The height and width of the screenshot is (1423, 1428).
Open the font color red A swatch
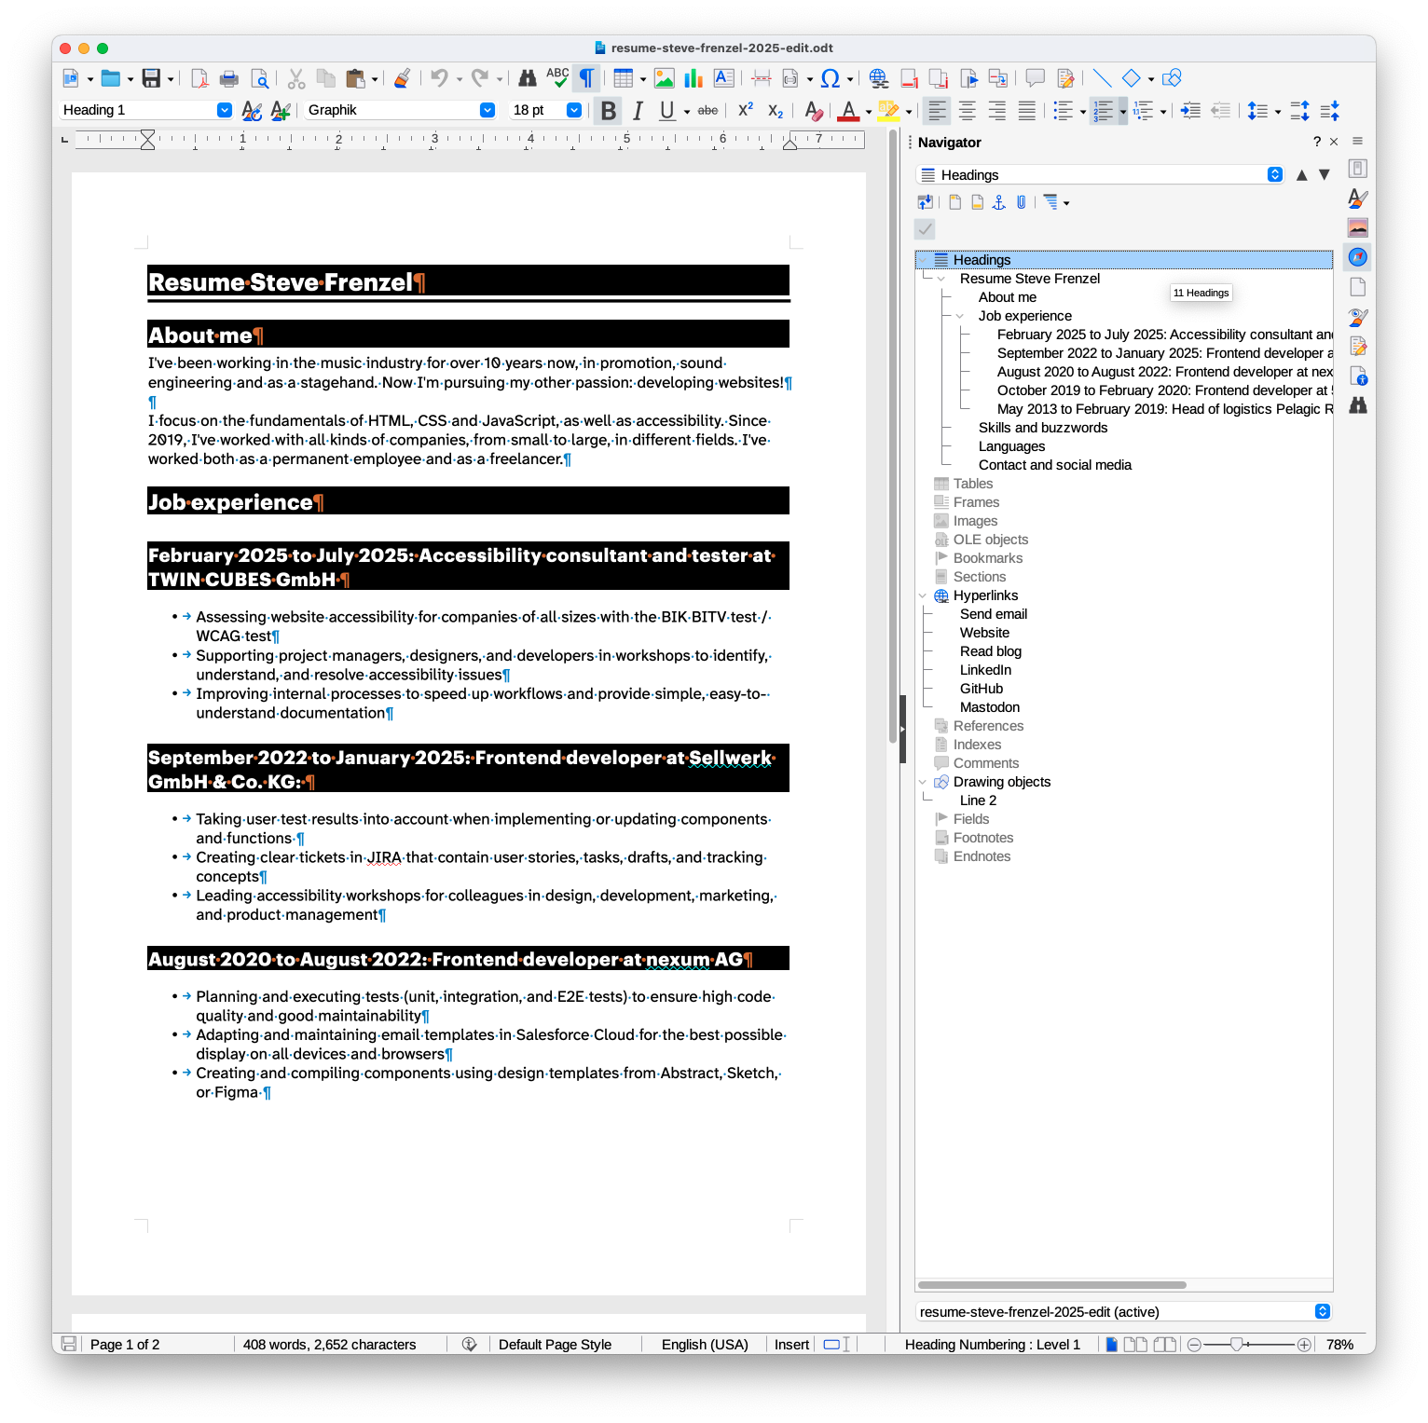point(847,111)
